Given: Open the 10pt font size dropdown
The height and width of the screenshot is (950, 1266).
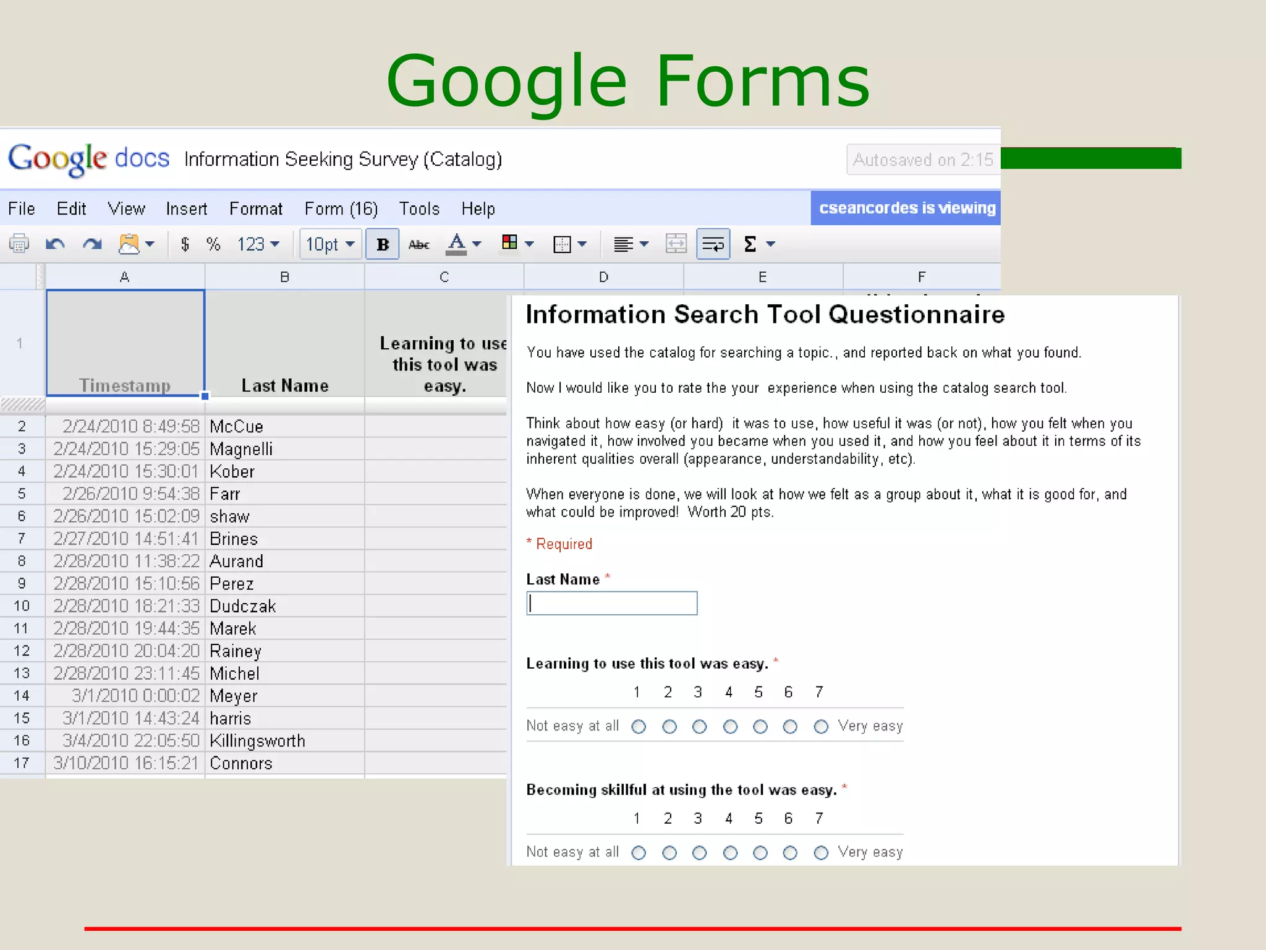Looking at the screenshot, I should pyautogui.click(x=331, y=244).
